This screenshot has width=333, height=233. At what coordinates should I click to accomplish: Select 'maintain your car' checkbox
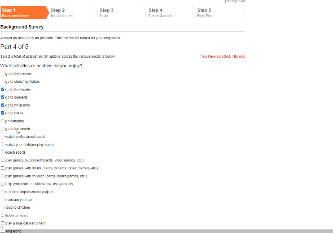click(3, 199)
